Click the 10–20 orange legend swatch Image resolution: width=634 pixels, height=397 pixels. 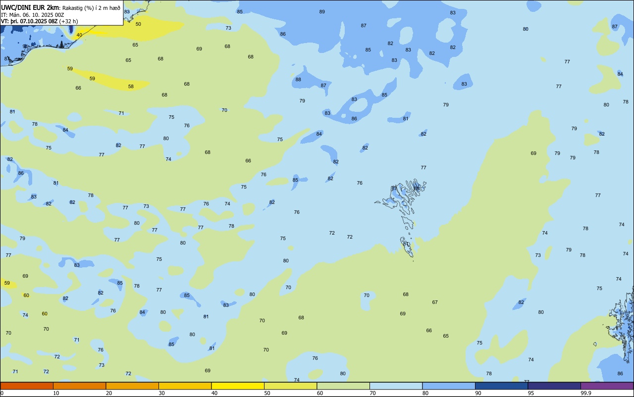79,386
